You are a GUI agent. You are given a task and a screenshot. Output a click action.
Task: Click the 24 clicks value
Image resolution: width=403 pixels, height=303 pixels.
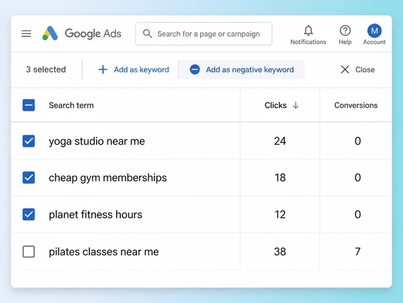[280, 141]
